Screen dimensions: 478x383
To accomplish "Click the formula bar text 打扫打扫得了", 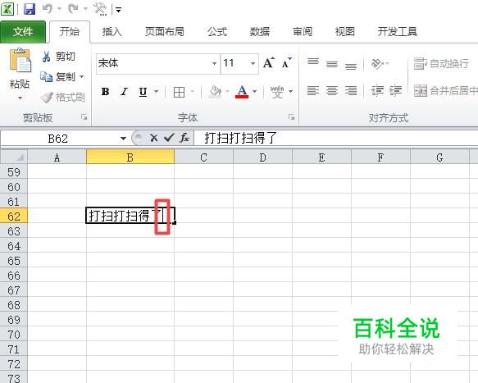I will 240,138.
